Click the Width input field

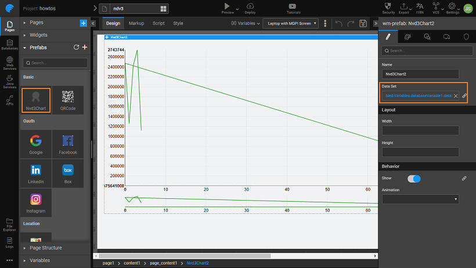click(420, 131)
